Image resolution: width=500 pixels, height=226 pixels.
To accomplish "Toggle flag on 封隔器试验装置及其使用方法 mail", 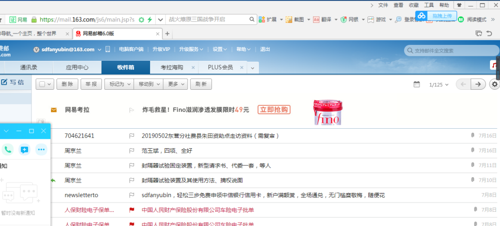I will tap(131, 181).
